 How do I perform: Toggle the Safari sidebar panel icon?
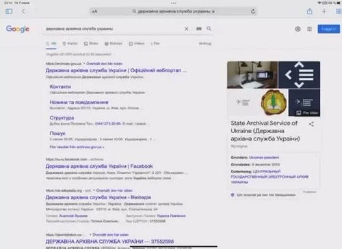tap(9, 11)
